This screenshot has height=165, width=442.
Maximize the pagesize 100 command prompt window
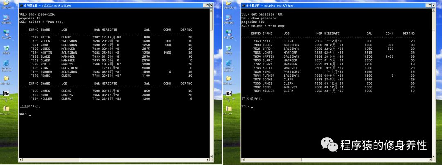pyautogui.click(x=430, y=5)
